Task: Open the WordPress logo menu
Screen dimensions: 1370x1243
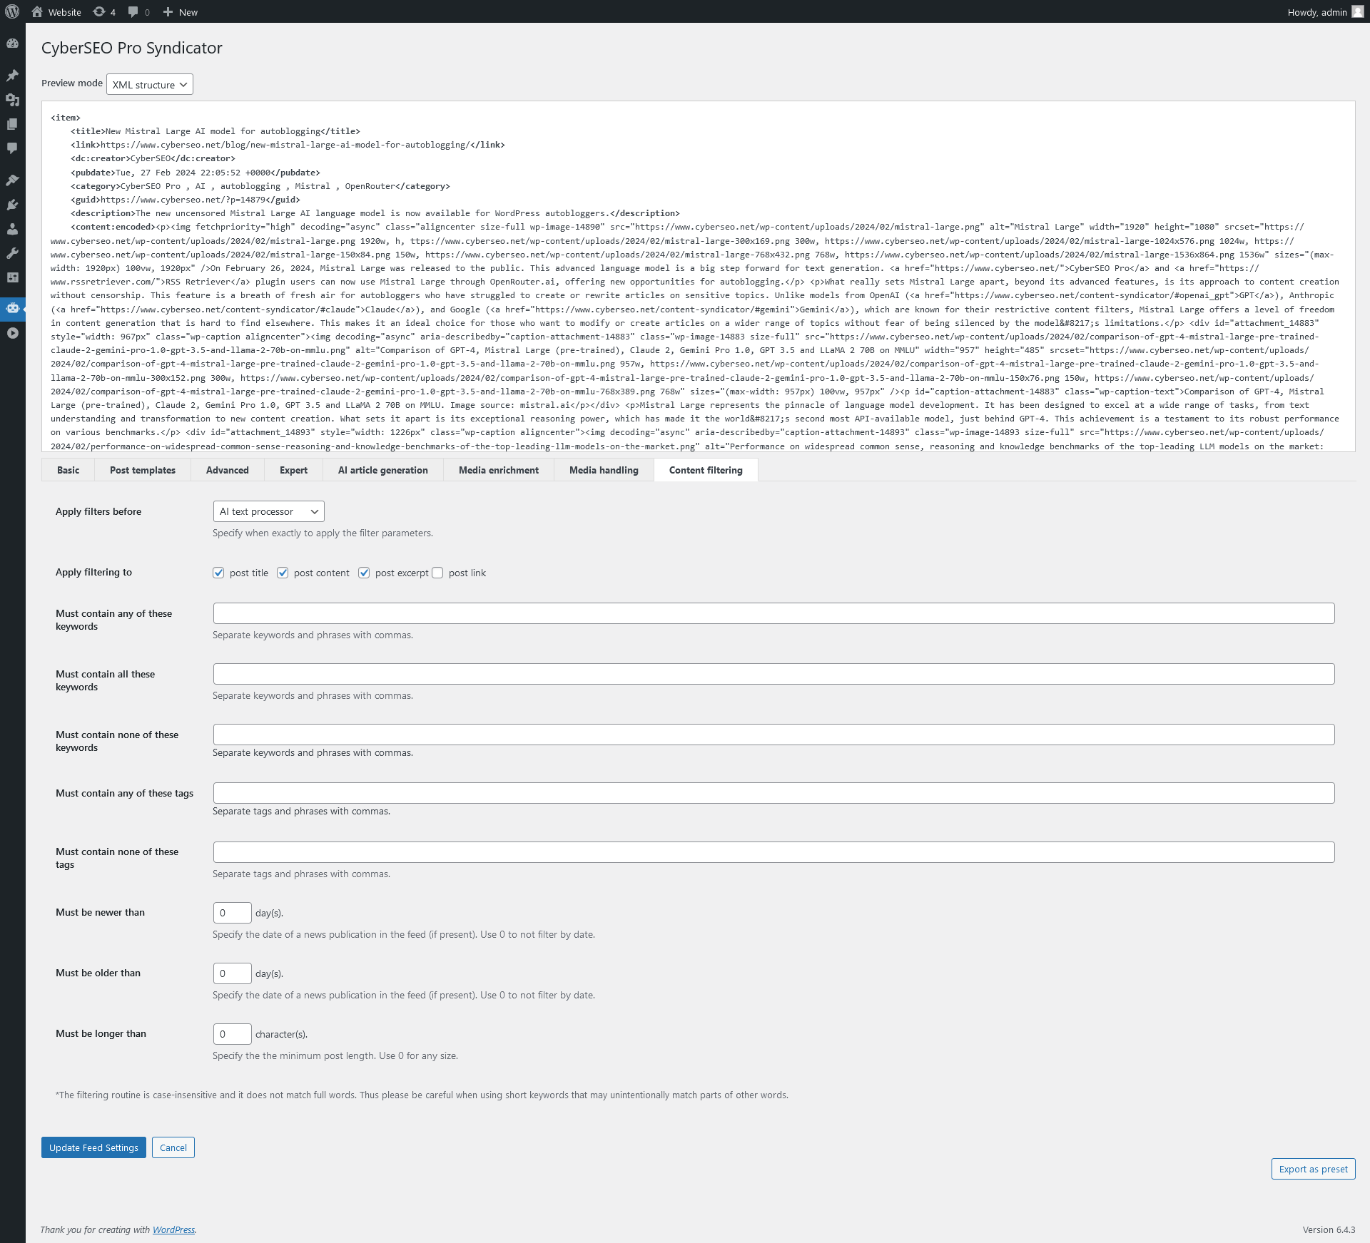Action: click(12, 11)
